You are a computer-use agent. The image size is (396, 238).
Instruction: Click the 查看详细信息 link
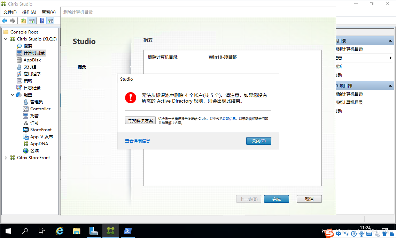pos(138,141)
